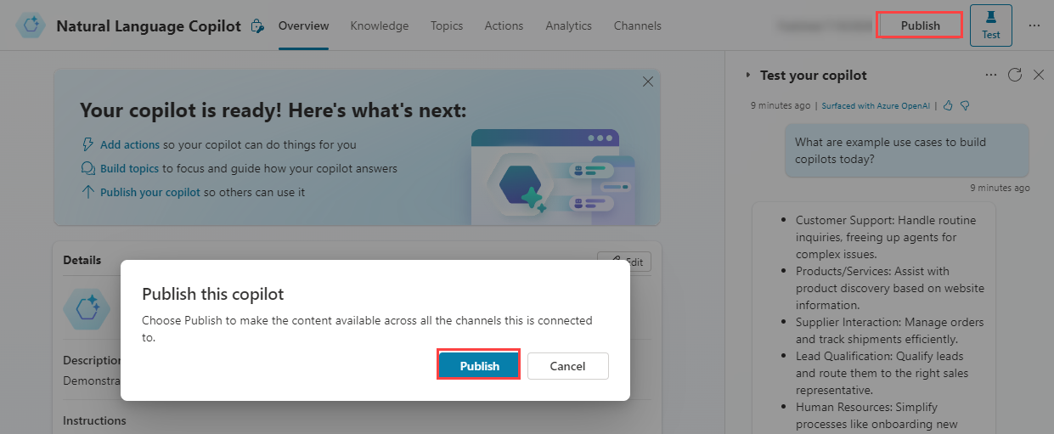
Task: Click the 'What are example use cases' message
Action: [906, 150]
